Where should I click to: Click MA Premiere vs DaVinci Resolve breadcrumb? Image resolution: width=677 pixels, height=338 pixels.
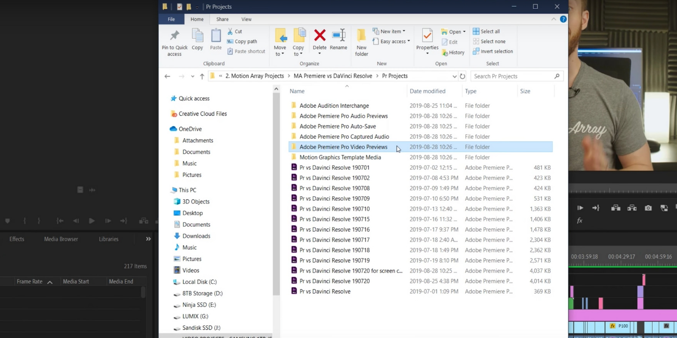coord(333,76)
